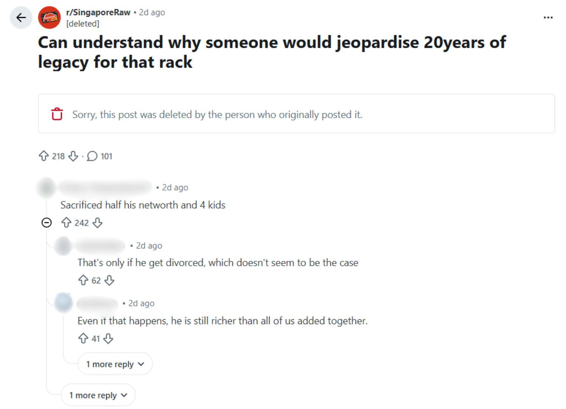The height and width of the screenshot is (409, 566).
Task: Upvote the post with 218 votes
Action: [x=44, y=156]
